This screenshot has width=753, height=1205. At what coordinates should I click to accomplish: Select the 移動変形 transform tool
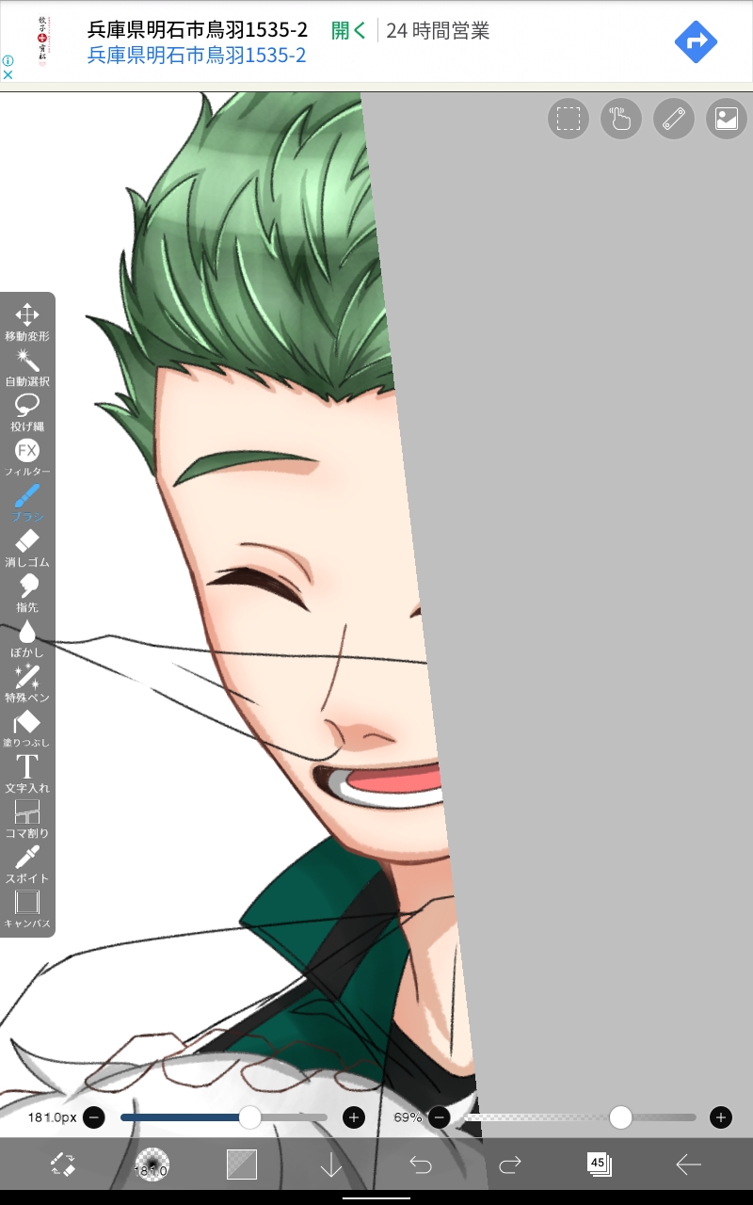[27, 322]
